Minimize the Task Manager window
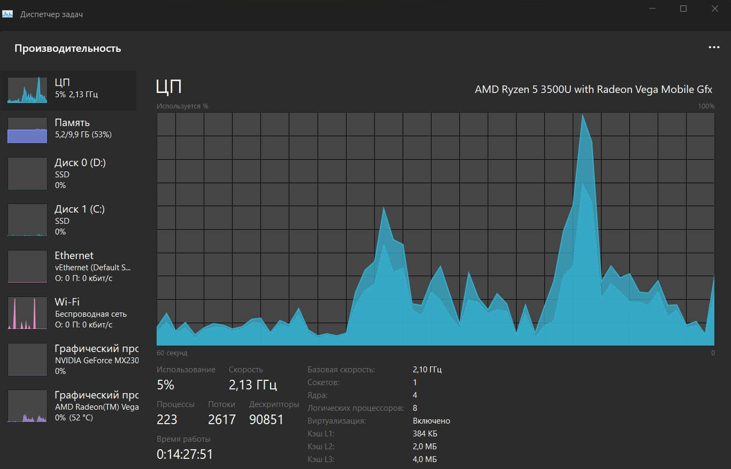This screenshot has height=469, width=731. (653, 9)
